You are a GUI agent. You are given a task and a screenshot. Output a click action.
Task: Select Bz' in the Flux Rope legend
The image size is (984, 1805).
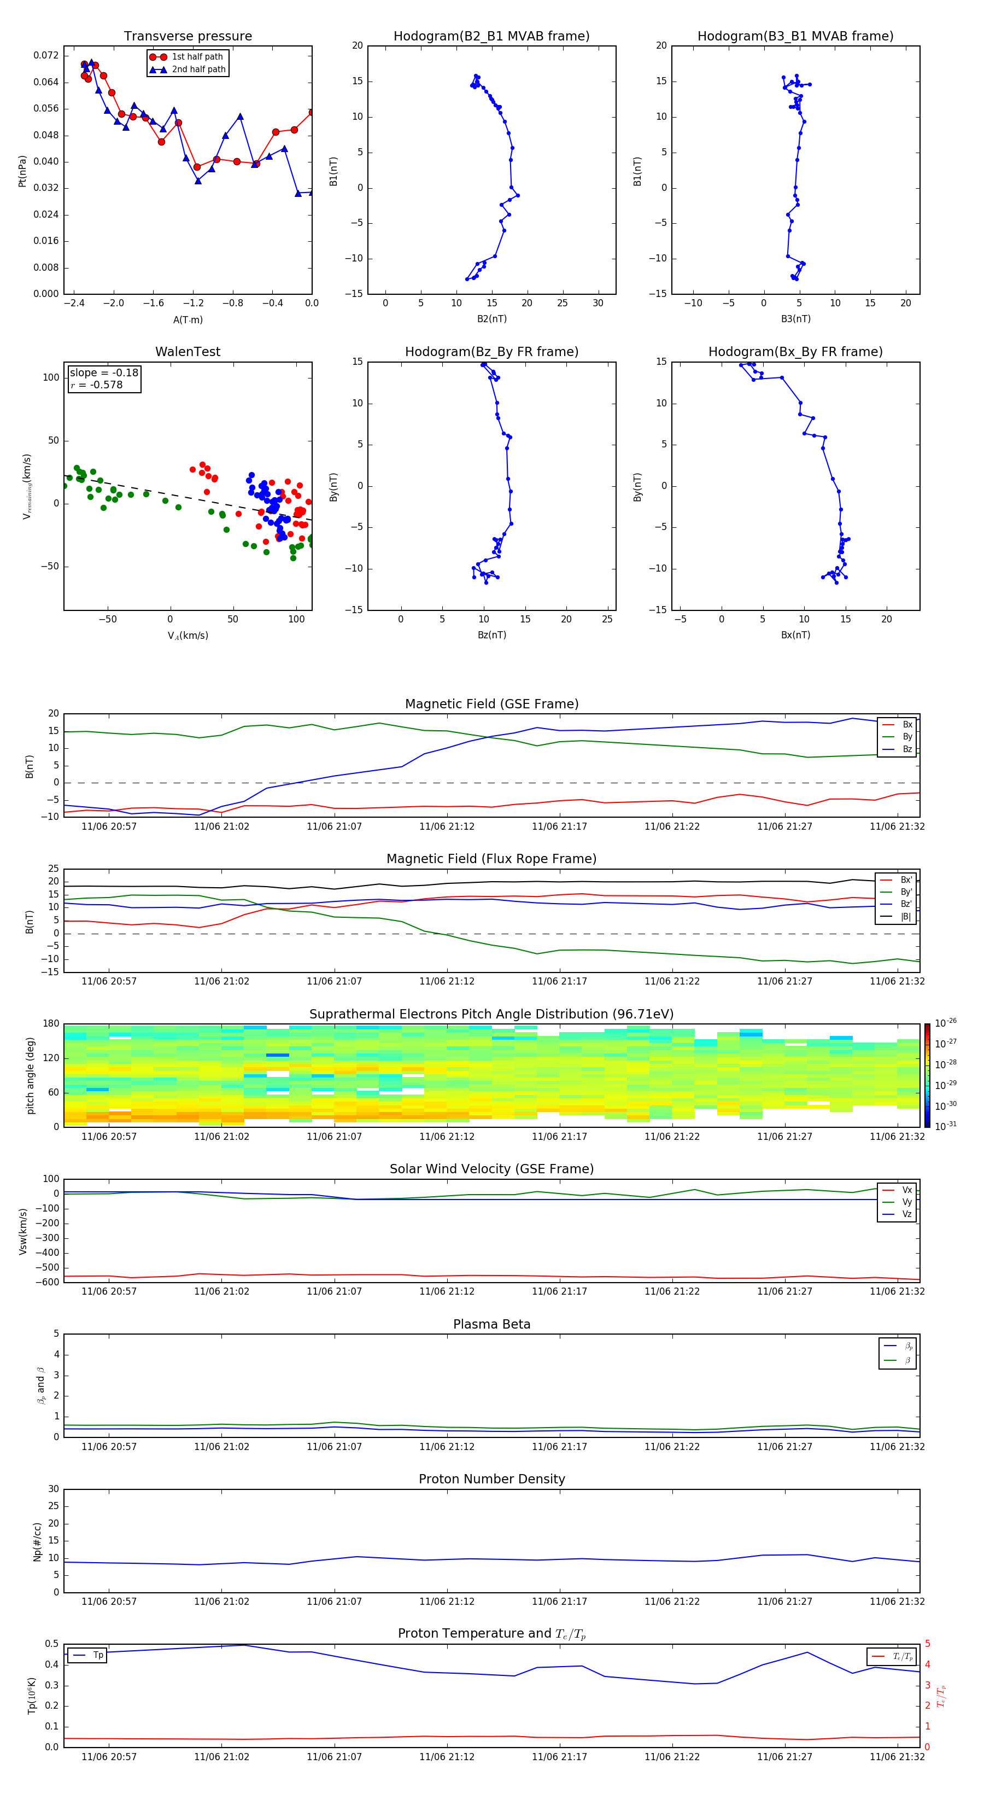pyautogui.click(x=897, y=904)
